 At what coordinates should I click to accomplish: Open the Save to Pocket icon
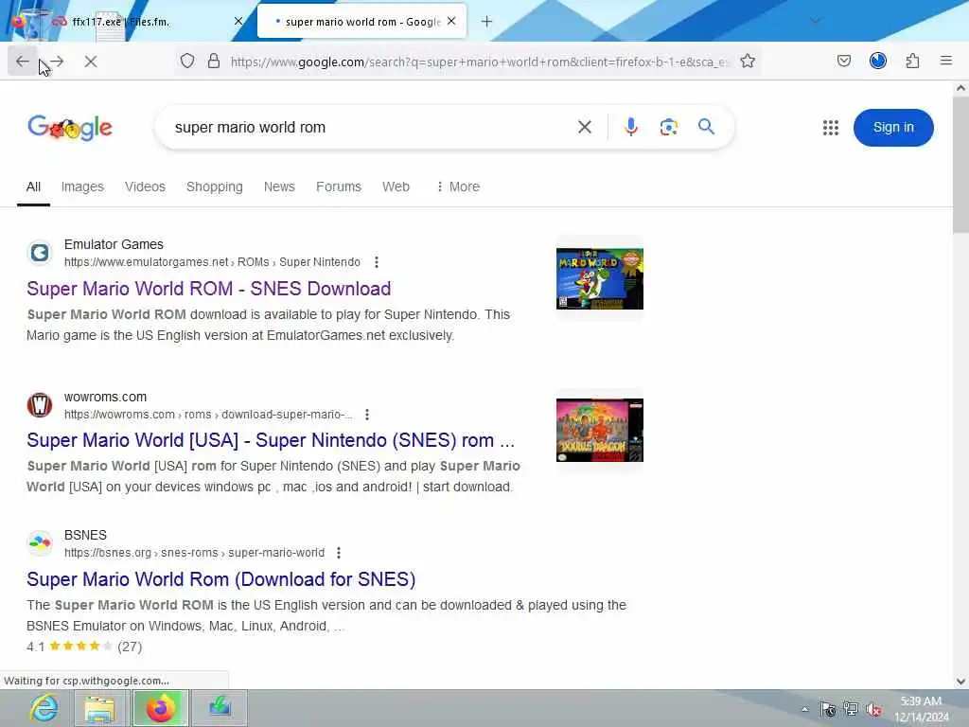[x=843, y=61]
